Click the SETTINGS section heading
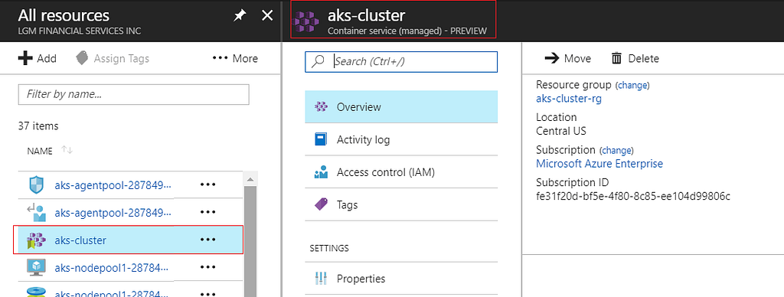The image size is (784, 297). [x=329, y=248]
